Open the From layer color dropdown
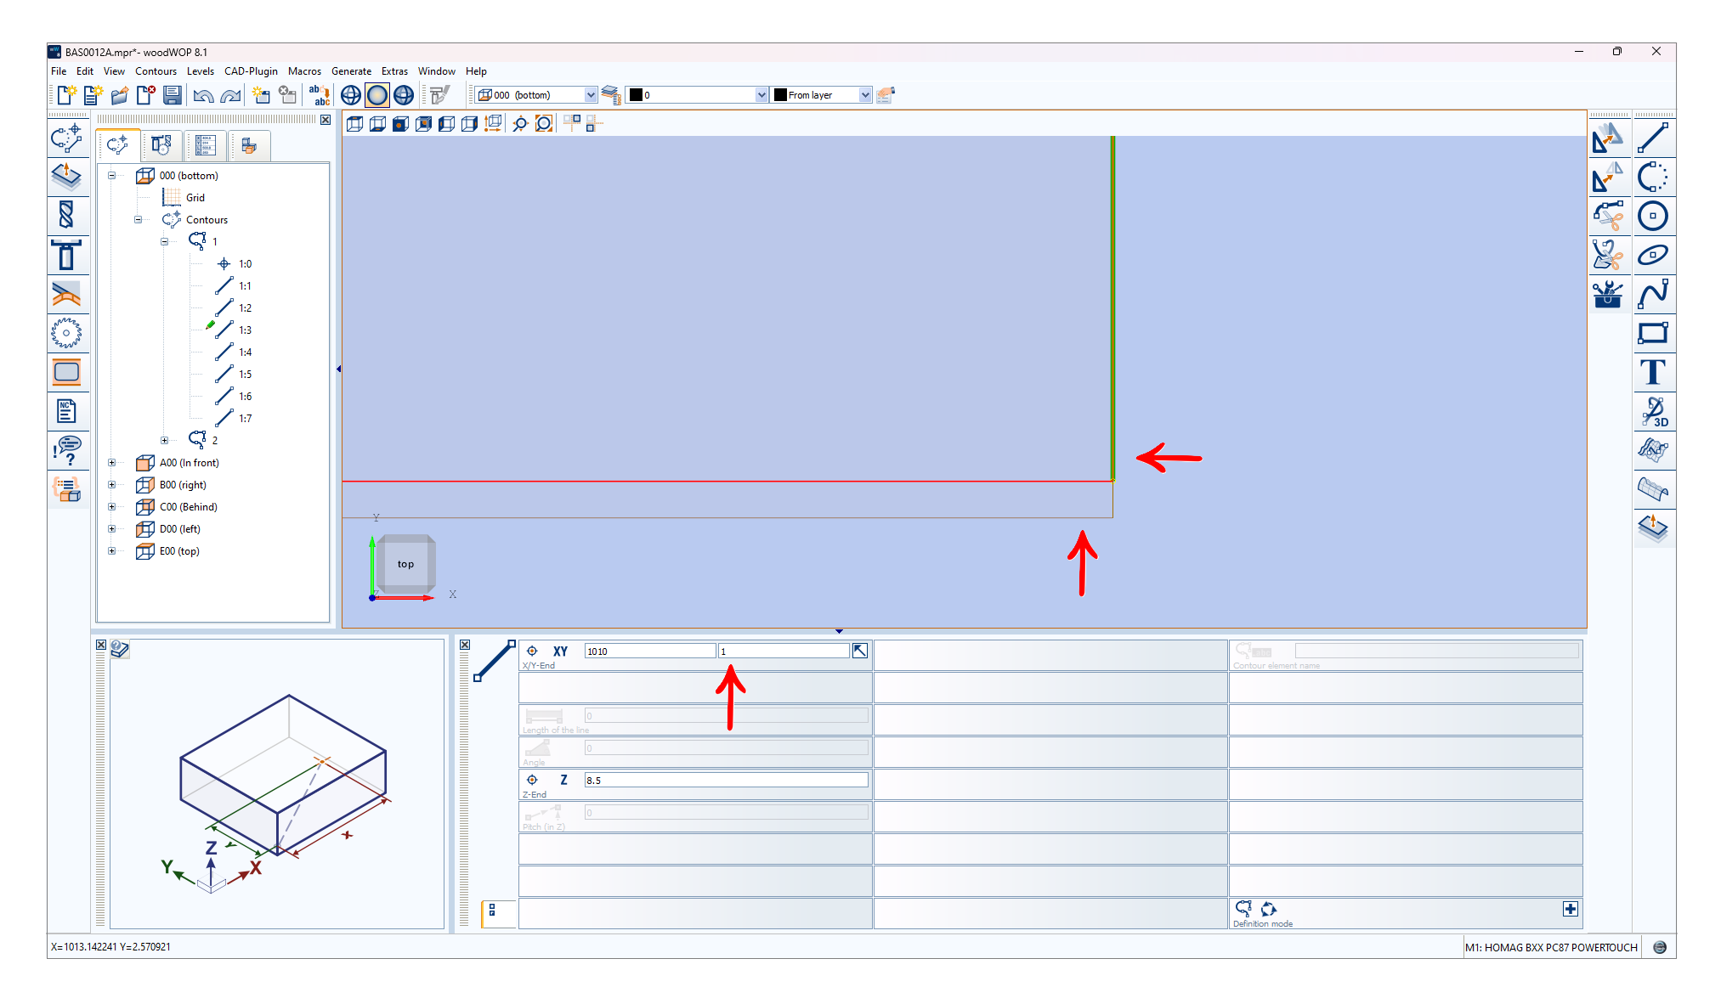This screenshot has height=987, width=1721. pos(864,95)
